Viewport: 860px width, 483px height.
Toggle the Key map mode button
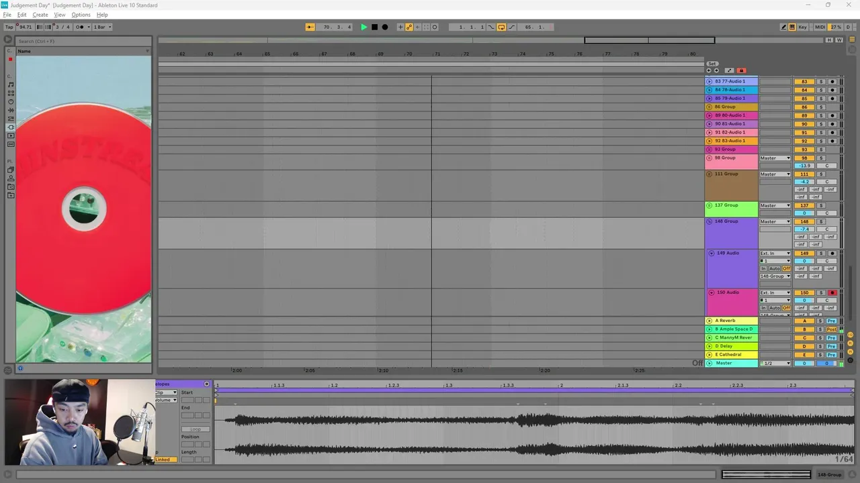point(803,27)
